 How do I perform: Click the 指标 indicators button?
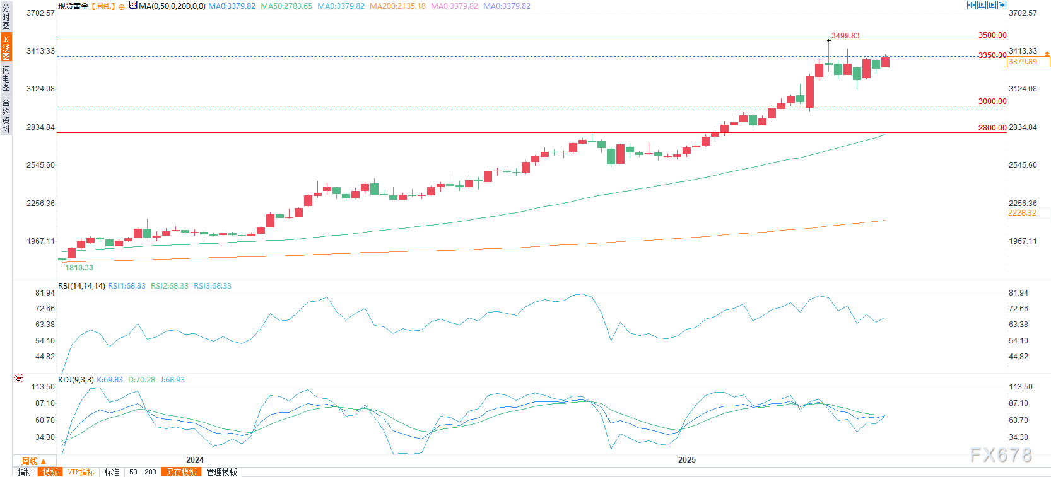[x=25, y=472]
